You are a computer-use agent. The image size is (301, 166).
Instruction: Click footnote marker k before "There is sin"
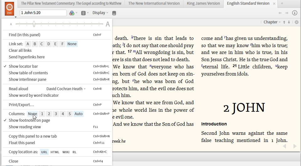(x=132, y=37)
